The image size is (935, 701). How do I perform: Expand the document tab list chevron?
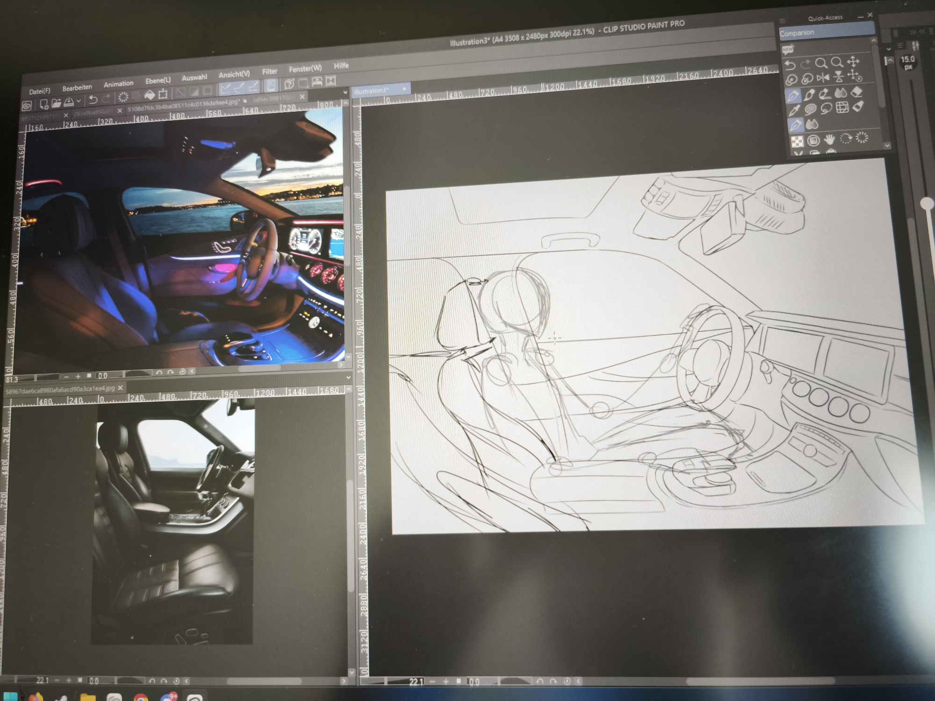pos(345,92)
